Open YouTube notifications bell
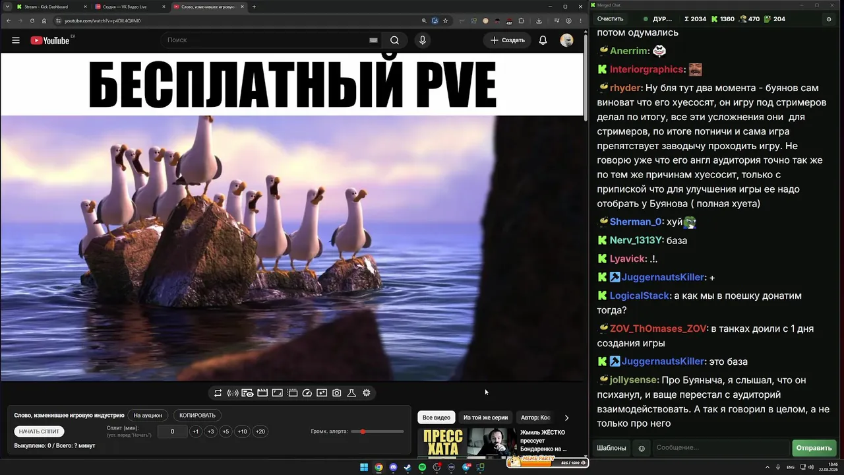The height and width of the screenshot is (475, 844). (x=543, y=40)
